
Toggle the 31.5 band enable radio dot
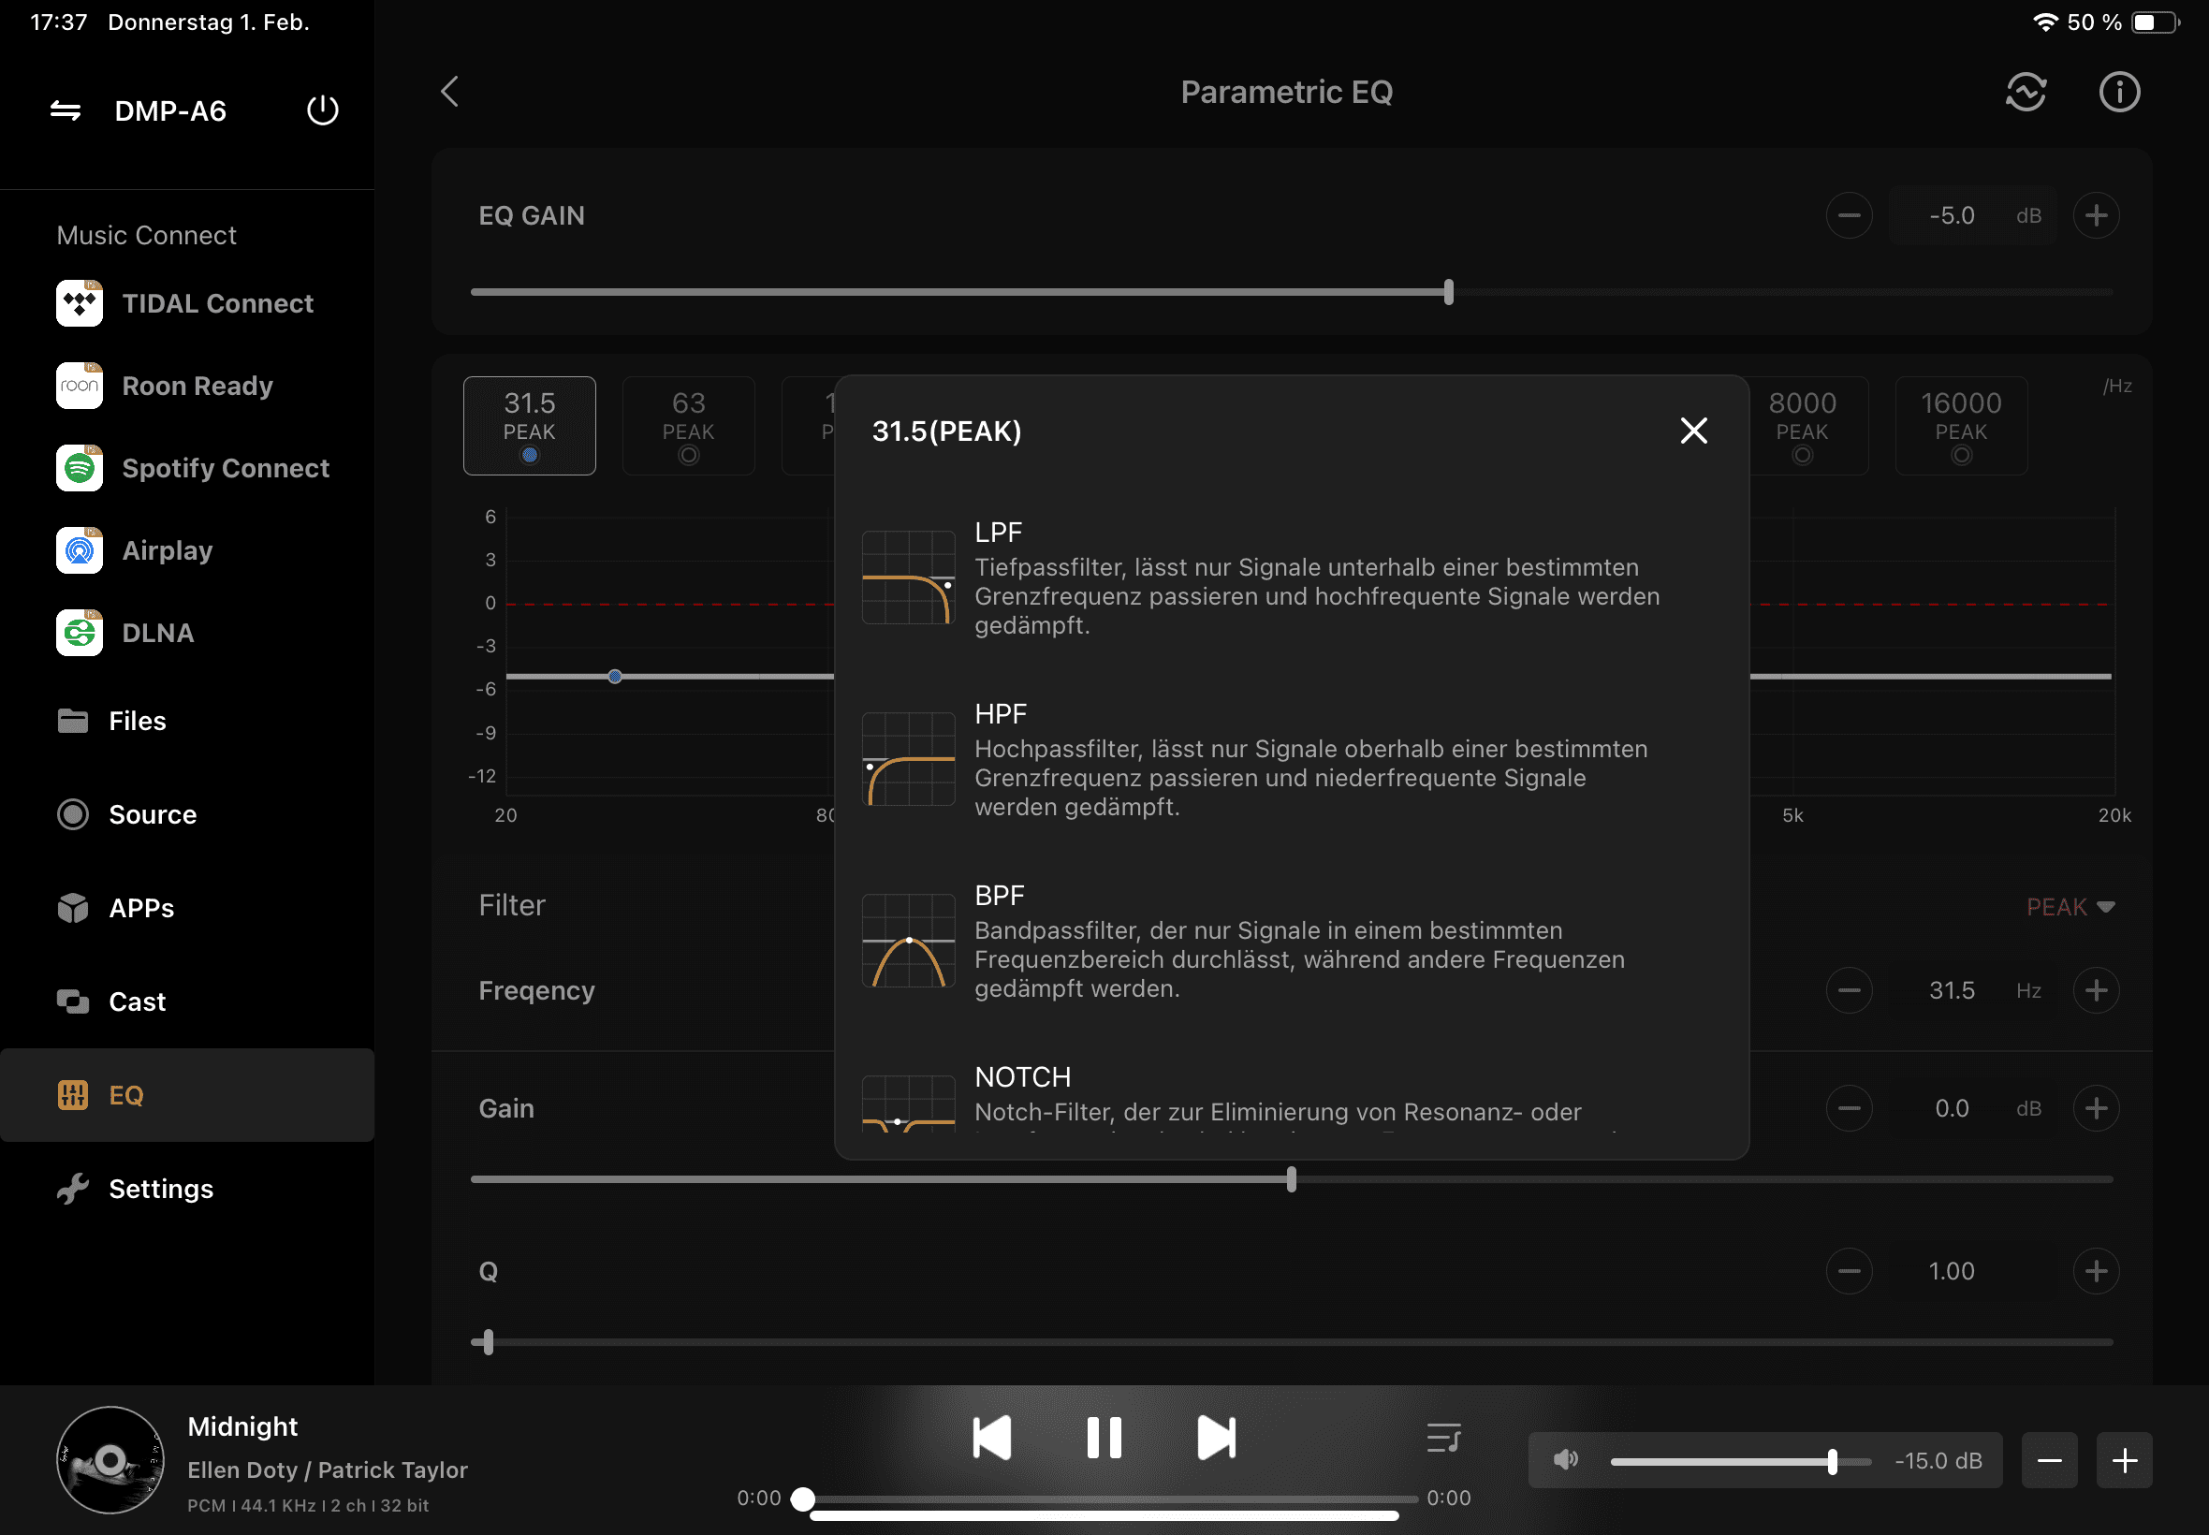[x=530, y=456]
